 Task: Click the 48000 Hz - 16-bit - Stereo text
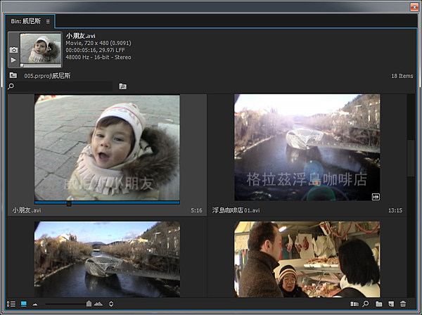98,57
